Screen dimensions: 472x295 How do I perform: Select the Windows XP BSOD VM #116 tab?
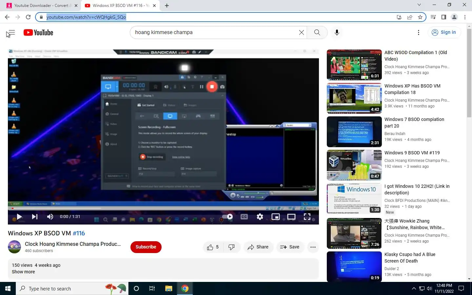point(120,6)
